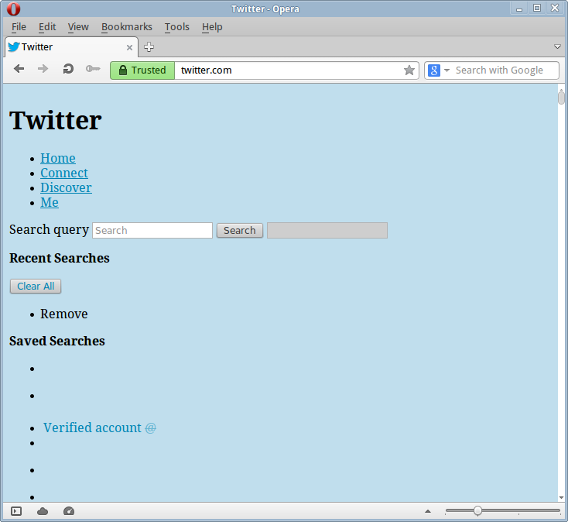Open the Tools menu
Screen dimensions: 568x522
point(176,27)
